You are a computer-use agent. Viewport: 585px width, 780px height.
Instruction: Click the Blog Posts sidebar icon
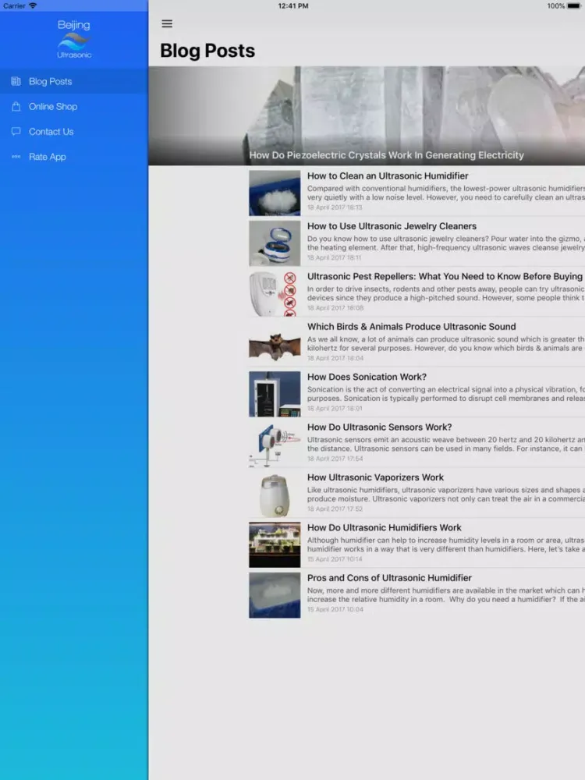point(16,81)
